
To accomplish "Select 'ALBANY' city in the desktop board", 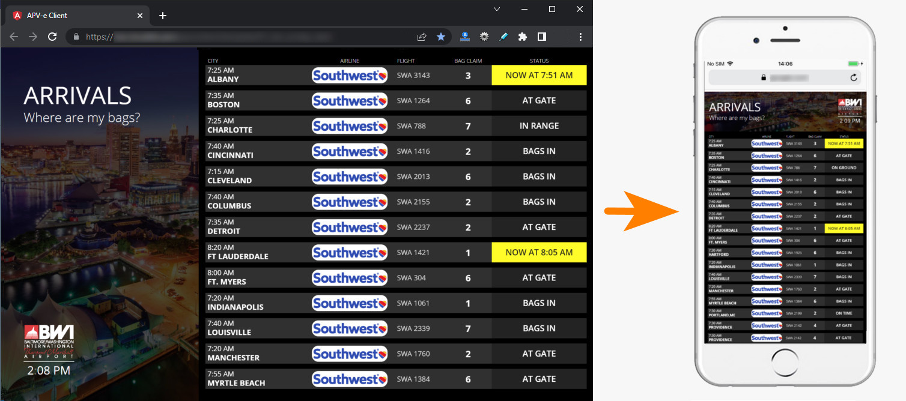I will click(x=223, y=79).
